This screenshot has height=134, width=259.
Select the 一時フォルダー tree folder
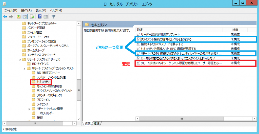[46, 113]
